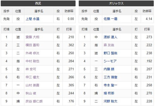Click 秋山 俊 center fielder link
This screenshot has height=106, width=155.
click(31, 93)
